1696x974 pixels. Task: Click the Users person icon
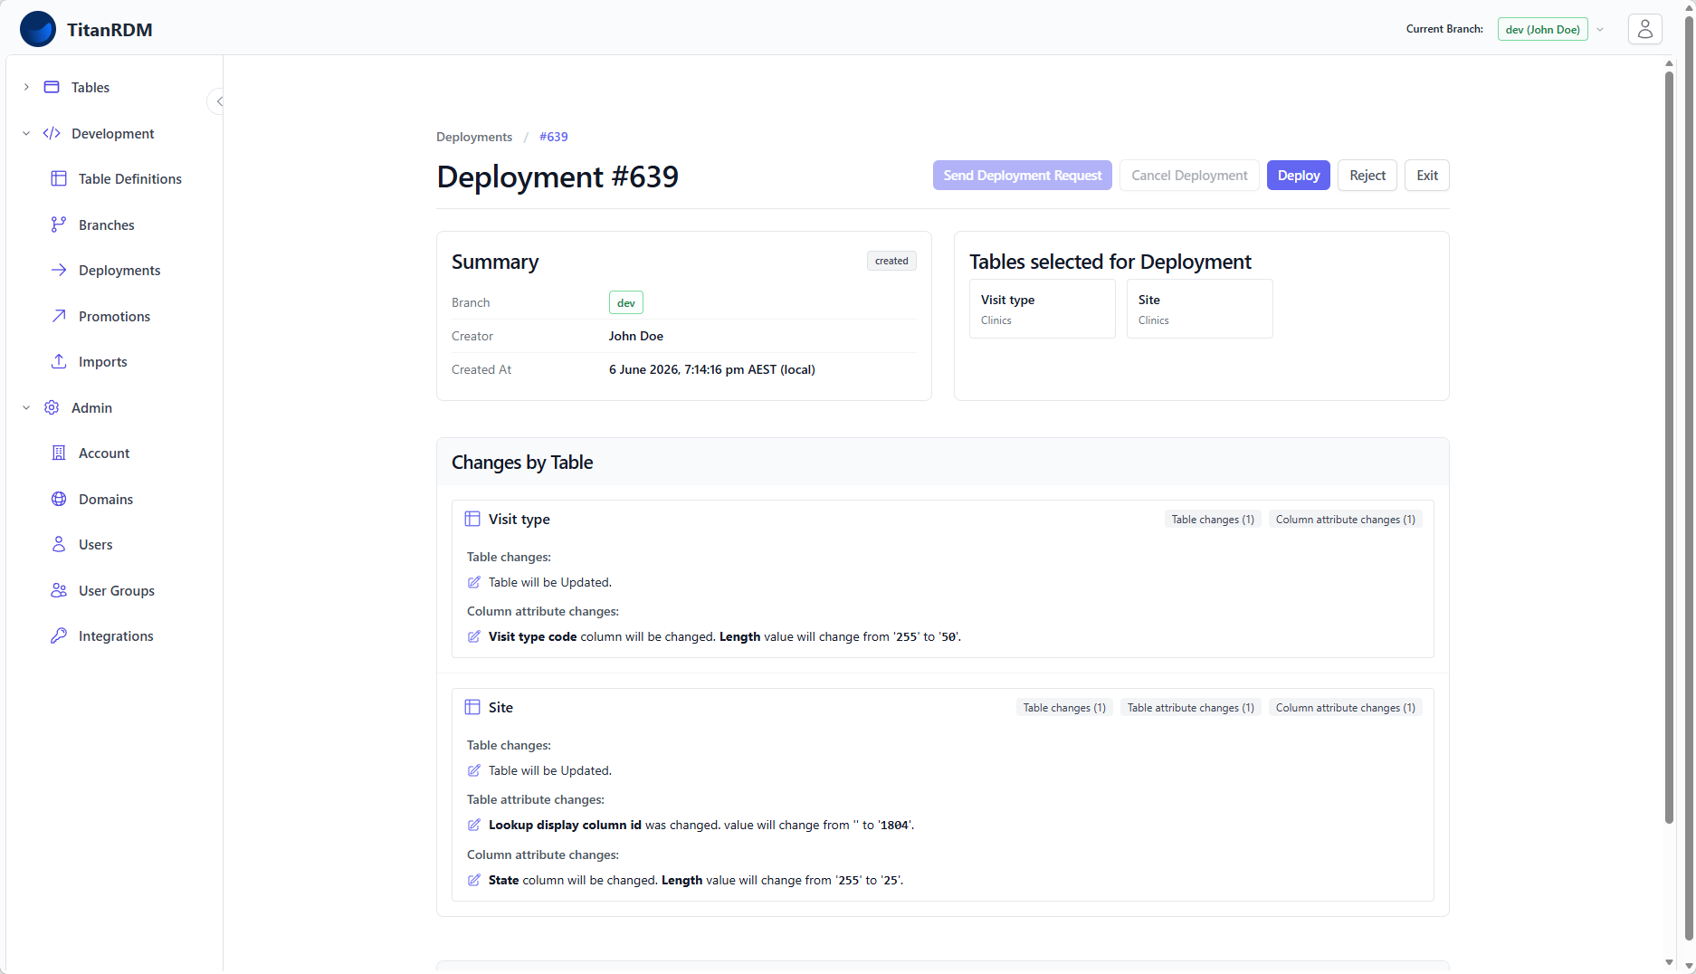pyautogui.click(x=59, y=544)
